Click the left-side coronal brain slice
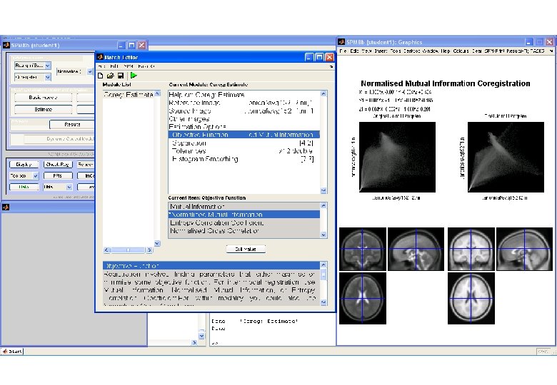The image size is (557, 385). click(x=363, y=250)
